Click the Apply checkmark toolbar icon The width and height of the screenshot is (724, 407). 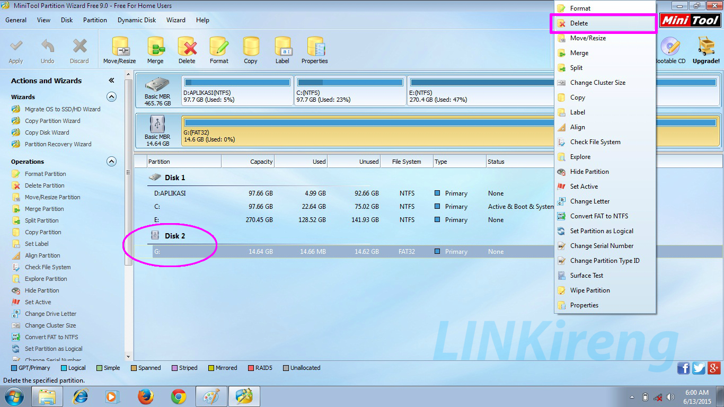16,47
